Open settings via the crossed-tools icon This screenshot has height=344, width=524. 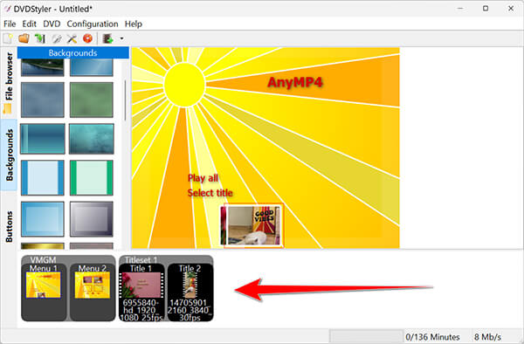point(72,38)
